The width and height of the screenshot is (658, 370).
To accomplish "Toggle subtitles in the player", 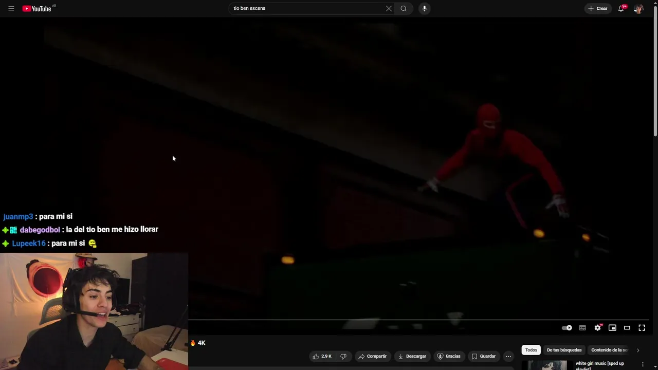I will [x=582, y=328].
